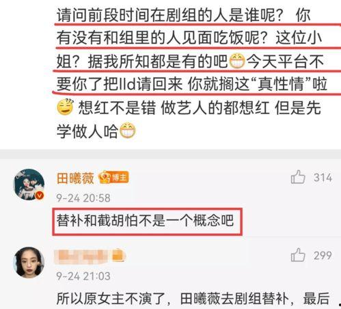The width and height of the screenshot is (341, 309).
Task: Tap the 9-24 21:03 timestamp
Action: [83, 276]
